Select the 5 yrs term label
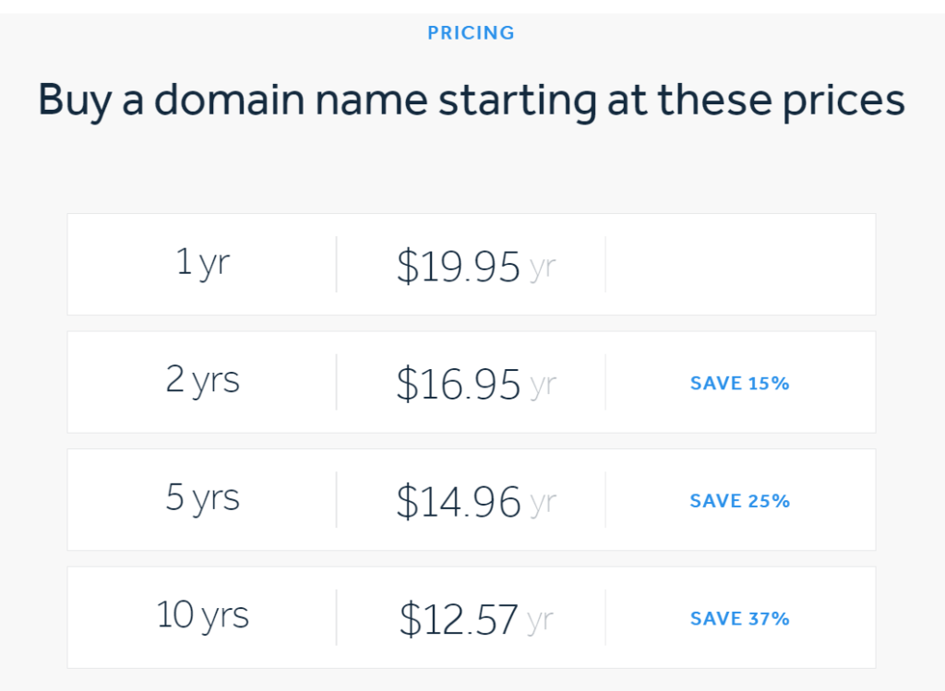Image resolution: width=945 pixels, height=691 pixels. coord(202,498)
